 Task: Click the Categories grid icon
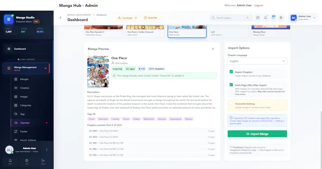point(16,105)
